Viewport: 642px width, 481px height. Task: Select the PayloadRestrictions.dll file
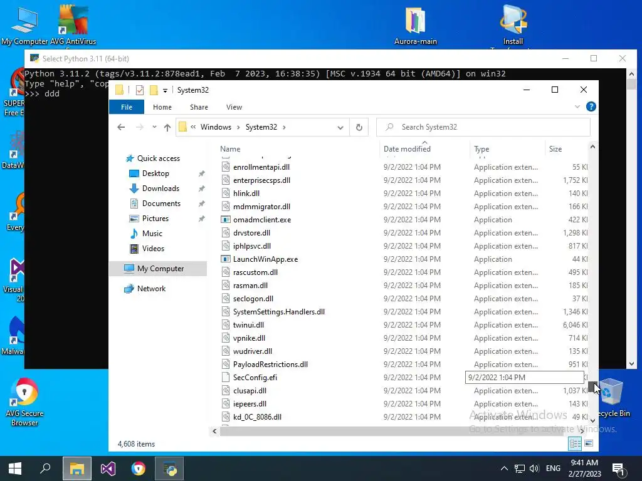coord(270,365)
